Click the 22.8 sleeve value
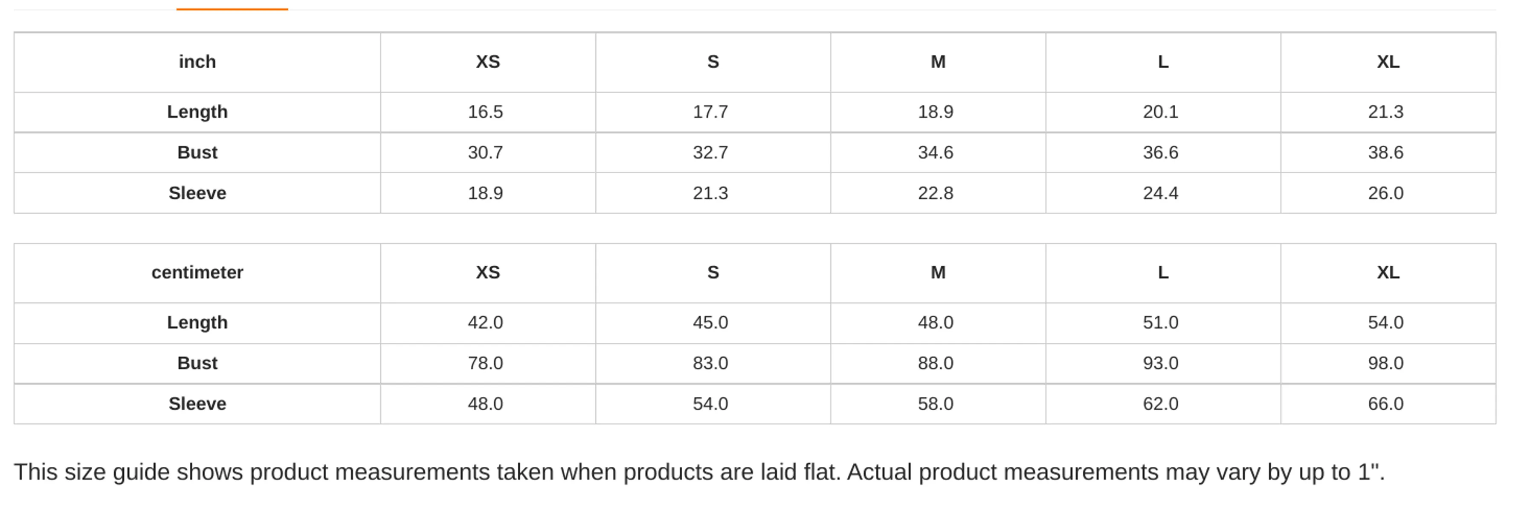This screenshot has width=1530, height=511. pos(936,193)
